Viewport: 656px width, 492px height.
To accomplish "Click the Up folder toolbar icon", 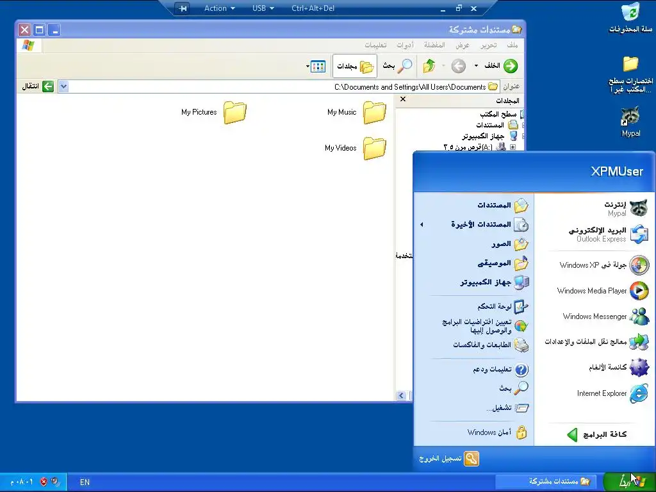I will pyautogui.click(x=429, y=66).
